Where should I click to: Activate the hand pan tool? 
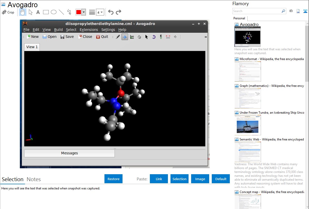pyautogui.click(x=22, y=12)
